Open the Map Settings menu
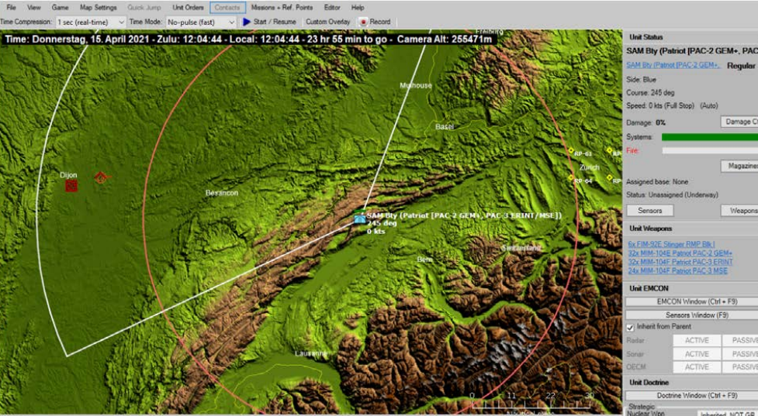This screenshot has width=758, height=416. pyautogui.click(x=98, y=7)
